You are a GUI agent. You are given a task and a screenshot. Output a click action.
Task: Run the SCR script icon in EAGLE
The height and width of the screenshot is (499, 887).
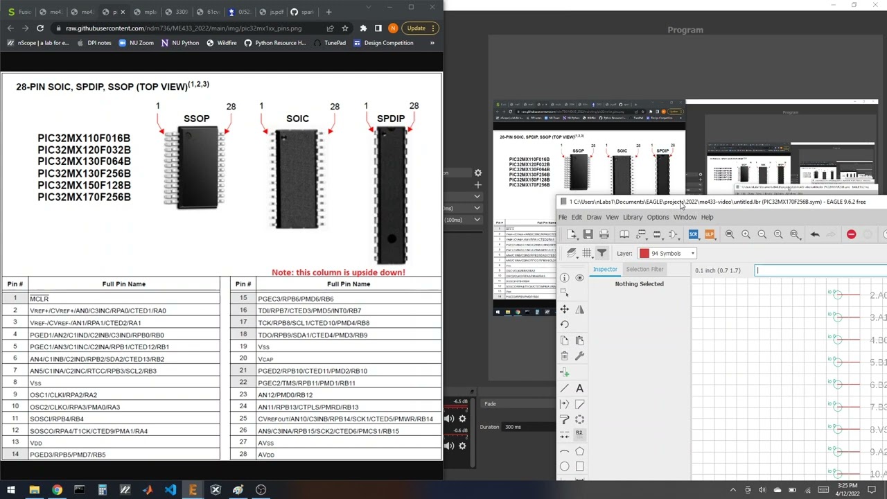(x=693, y=234)
